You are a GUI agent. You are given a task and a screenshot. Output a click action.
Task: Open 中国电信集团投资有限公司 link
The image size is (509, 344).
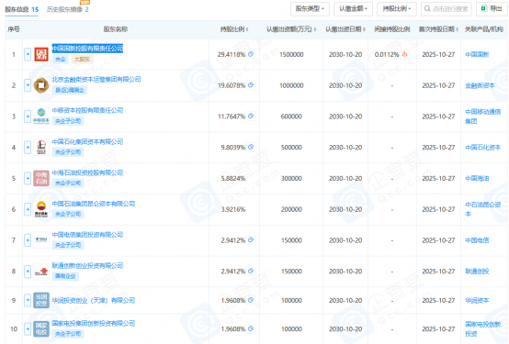[x=87, y=235]
